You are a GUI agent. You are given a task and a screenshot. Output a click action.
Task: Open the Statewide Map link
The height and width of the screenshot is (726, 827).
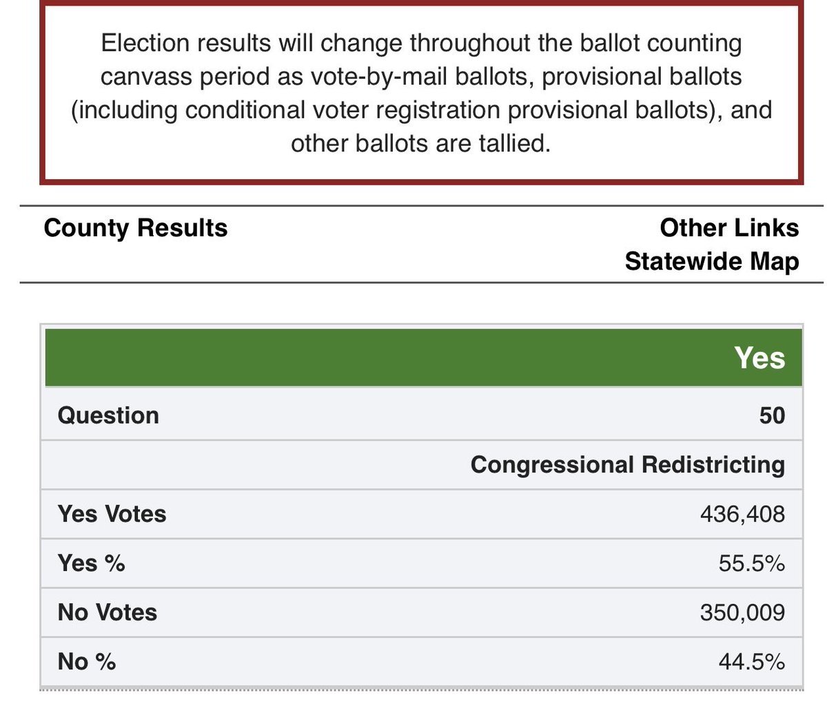point(711,262)
